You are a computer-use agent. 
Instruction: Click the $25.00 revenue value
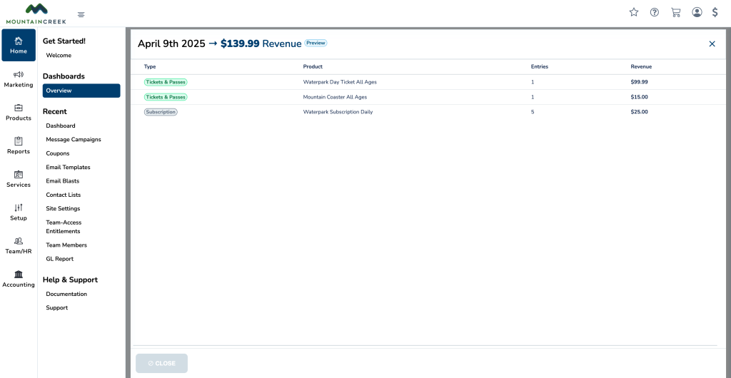pos(639,112)
